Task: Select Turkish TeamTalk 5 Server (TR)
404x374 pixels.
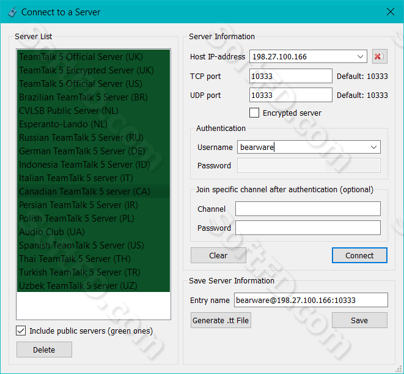Action: tap(94, 272)
